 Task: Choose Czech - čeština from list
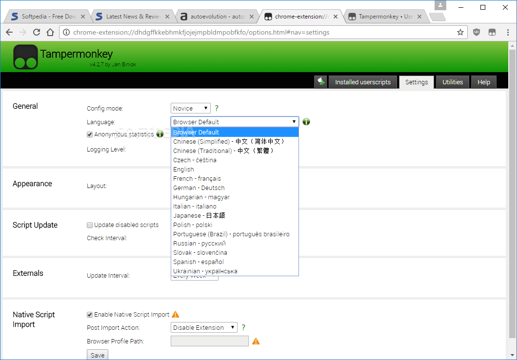click(x=235, y=160)
